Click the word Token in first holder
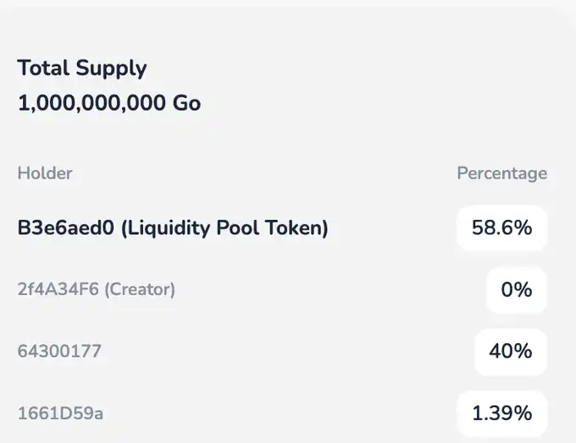The height and width of the screenshot is (443, 576). 296,228
